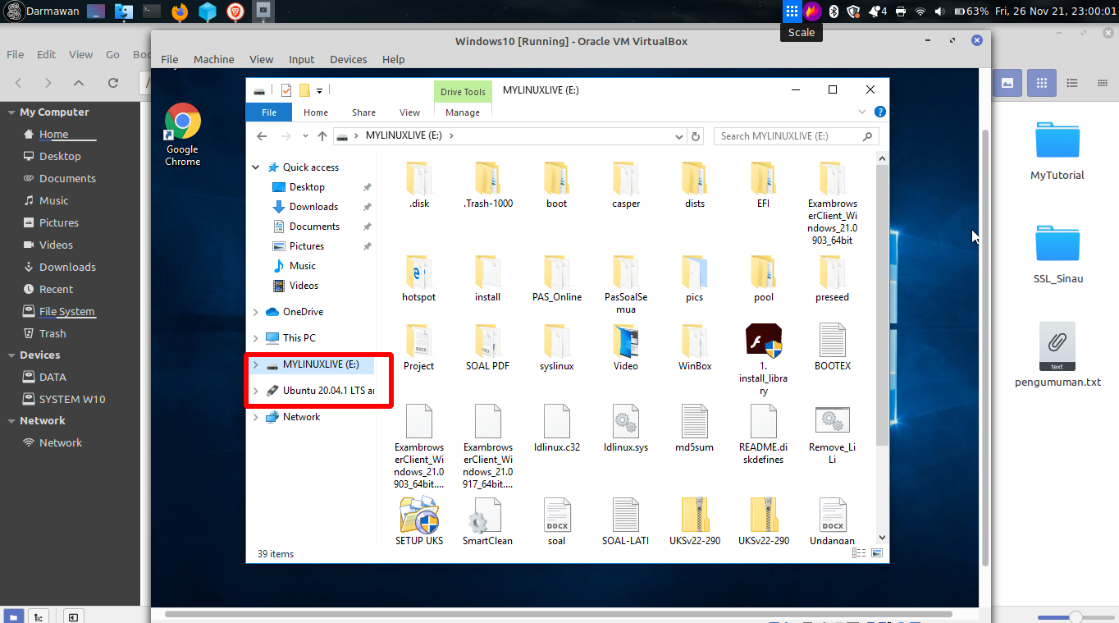The width and height of the screenshot is (1119, 623).
Task: Open the Explorer Home ribbon tab
Action: 316,112
